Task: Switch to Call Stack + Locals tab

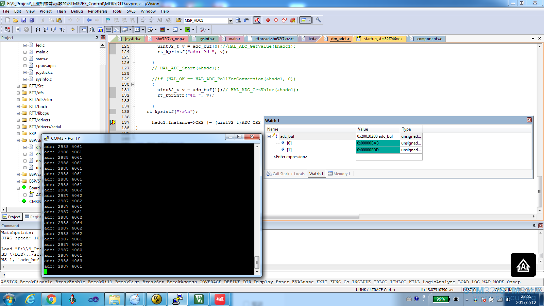Action: (x=286, y=174)
